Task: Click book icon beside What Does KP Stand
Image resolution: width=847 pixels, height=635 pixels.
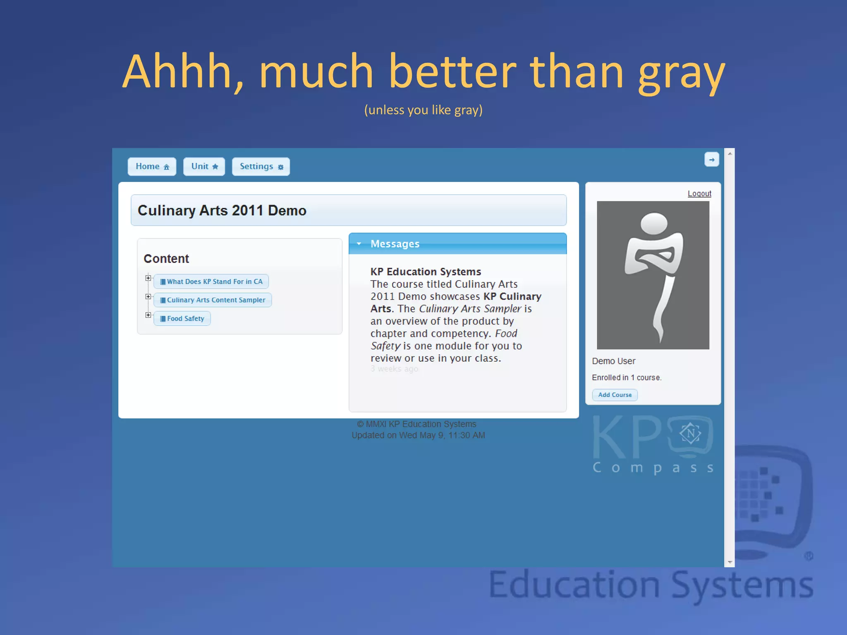Action: [x=163, y=282]
